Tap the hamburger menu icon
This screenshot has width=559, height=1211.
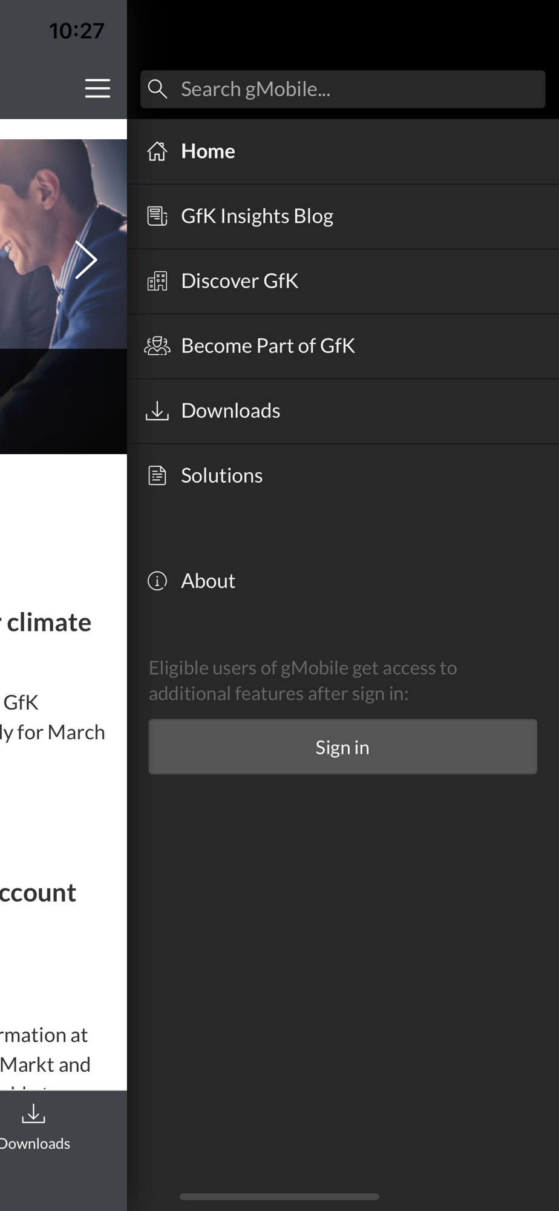pyautogui.click(x=97, y=88)
